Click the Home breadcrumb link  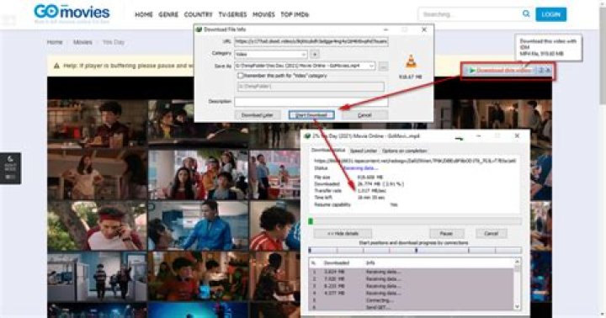[x=55, y=42]
